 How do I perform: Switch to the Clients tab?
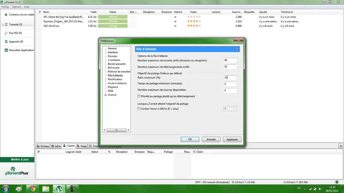click(69, 146)
